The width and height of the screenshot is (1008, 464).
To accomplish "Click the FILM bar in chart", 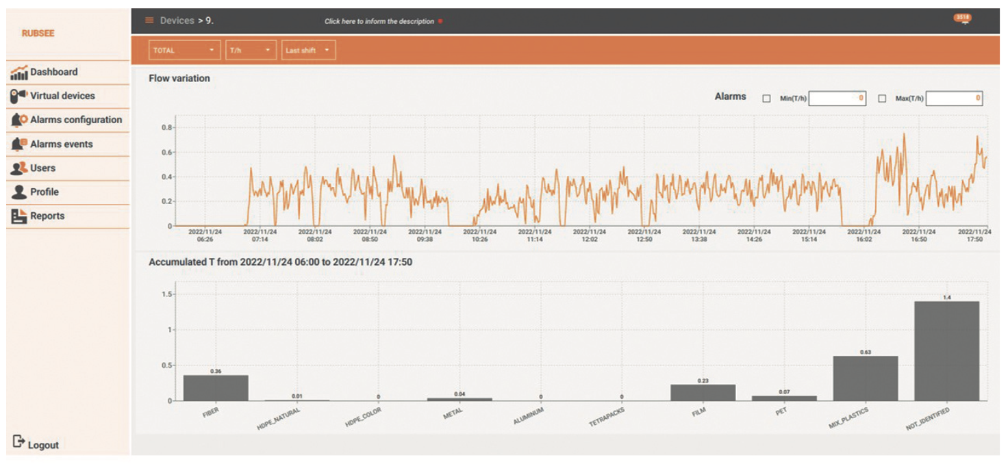I will click(703, 392).
